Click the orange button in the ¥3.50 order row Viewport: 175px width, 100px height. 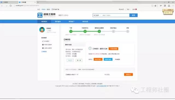pyautogui.click(x=129, y=74)
